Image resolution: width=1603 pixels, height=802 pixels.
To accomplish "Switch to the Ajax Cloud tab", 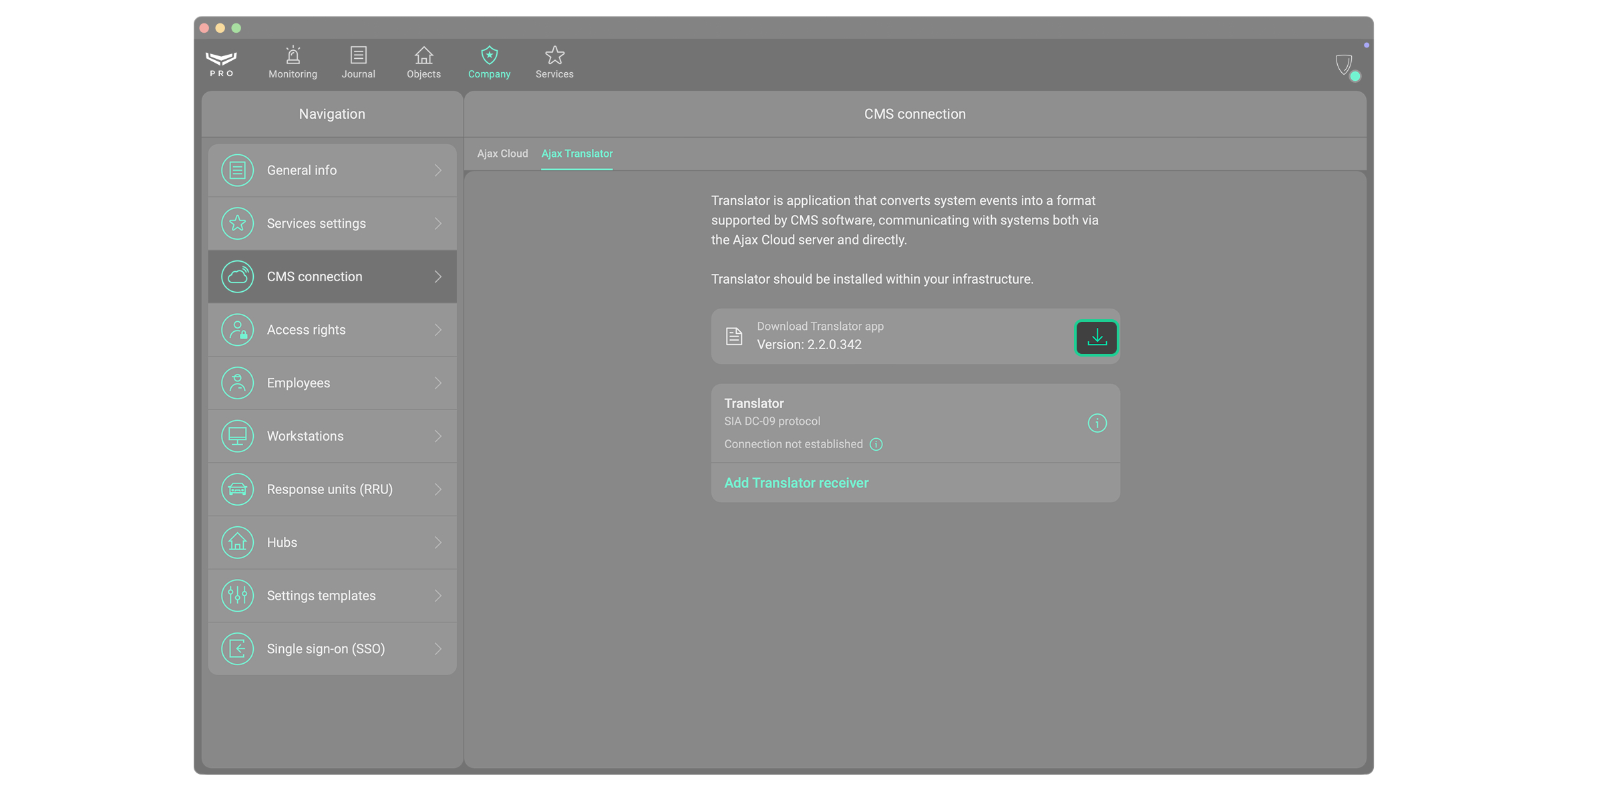I will tap(502, 154).
